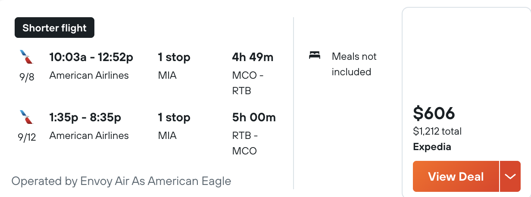Select the $606 price
The width and height of the screenshot is (531, 197).
[x=434, y=113]
